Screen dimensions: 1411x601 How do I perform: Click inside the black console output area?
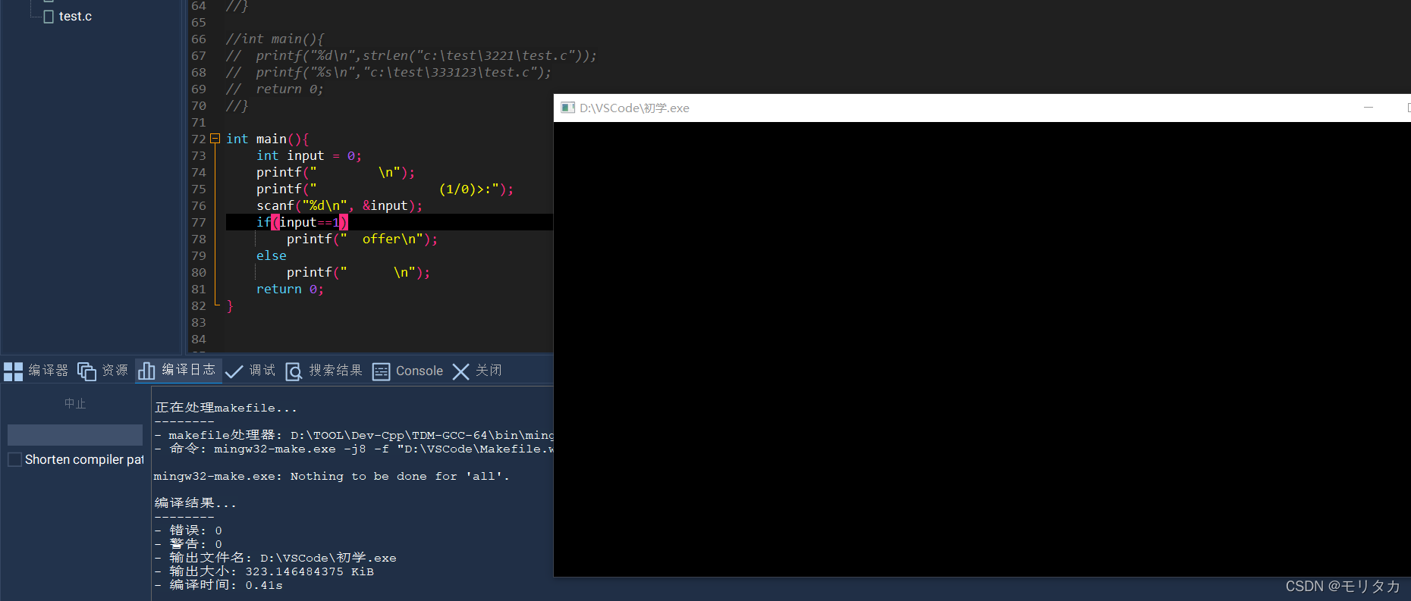[x=982, y=349]
